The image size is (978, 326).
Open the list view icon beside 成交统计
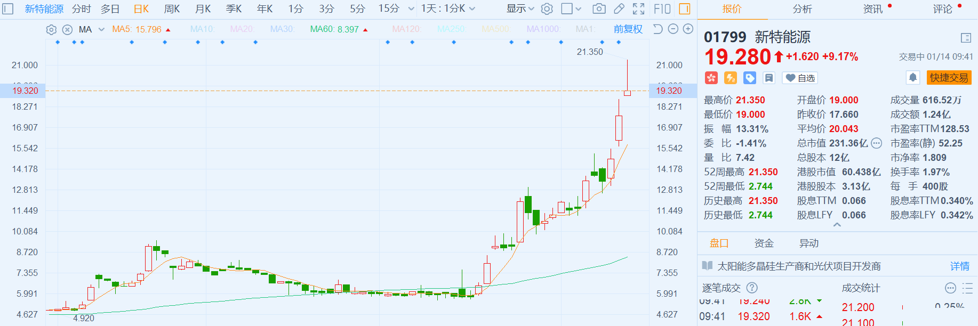(x=967, y=288)
